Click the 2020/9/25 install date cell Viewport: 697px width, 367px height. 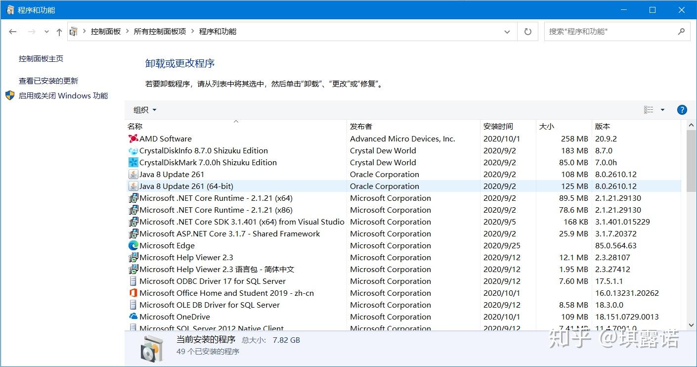coord(502,246)
